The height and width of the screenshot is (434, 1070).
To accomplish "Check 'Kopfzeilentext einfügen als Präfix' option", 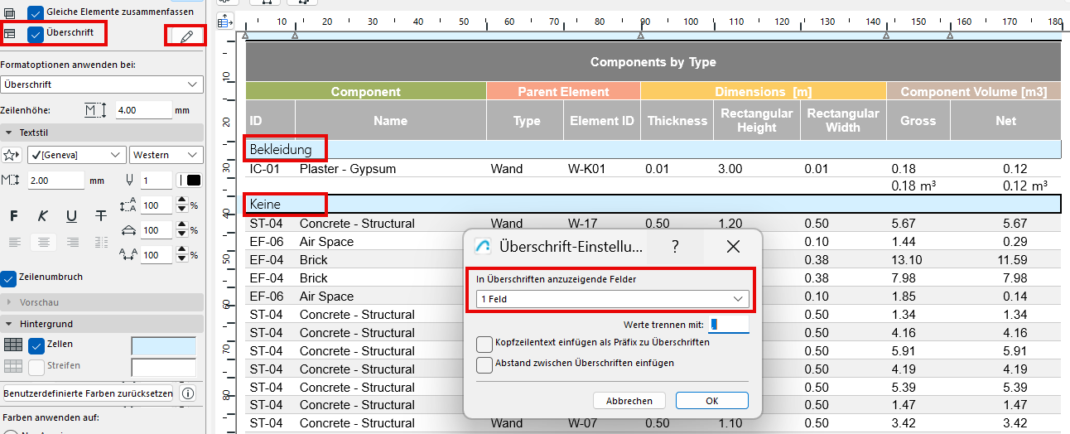I will (484, 344).
